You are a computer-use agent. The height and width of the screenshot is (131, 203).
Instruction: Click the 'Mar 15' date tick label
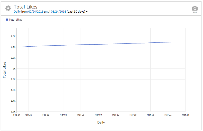click(x=133, y=115)
